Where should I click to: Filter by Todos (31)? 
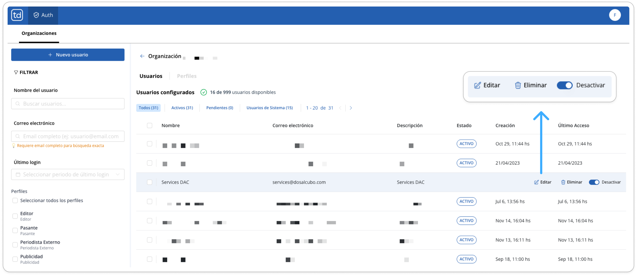click(148, 108)
